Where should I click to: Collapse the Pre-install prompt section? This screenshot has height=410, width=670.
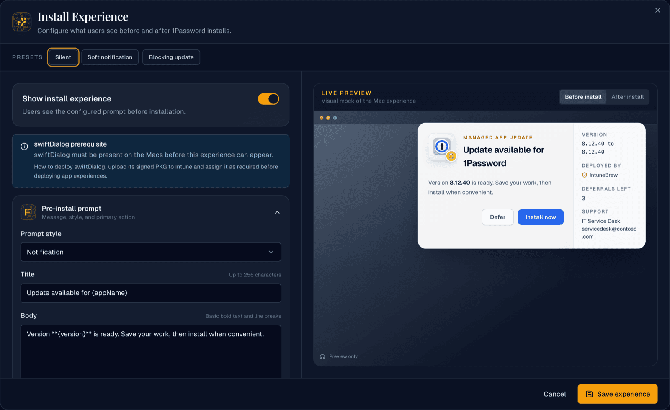(277, 212)
